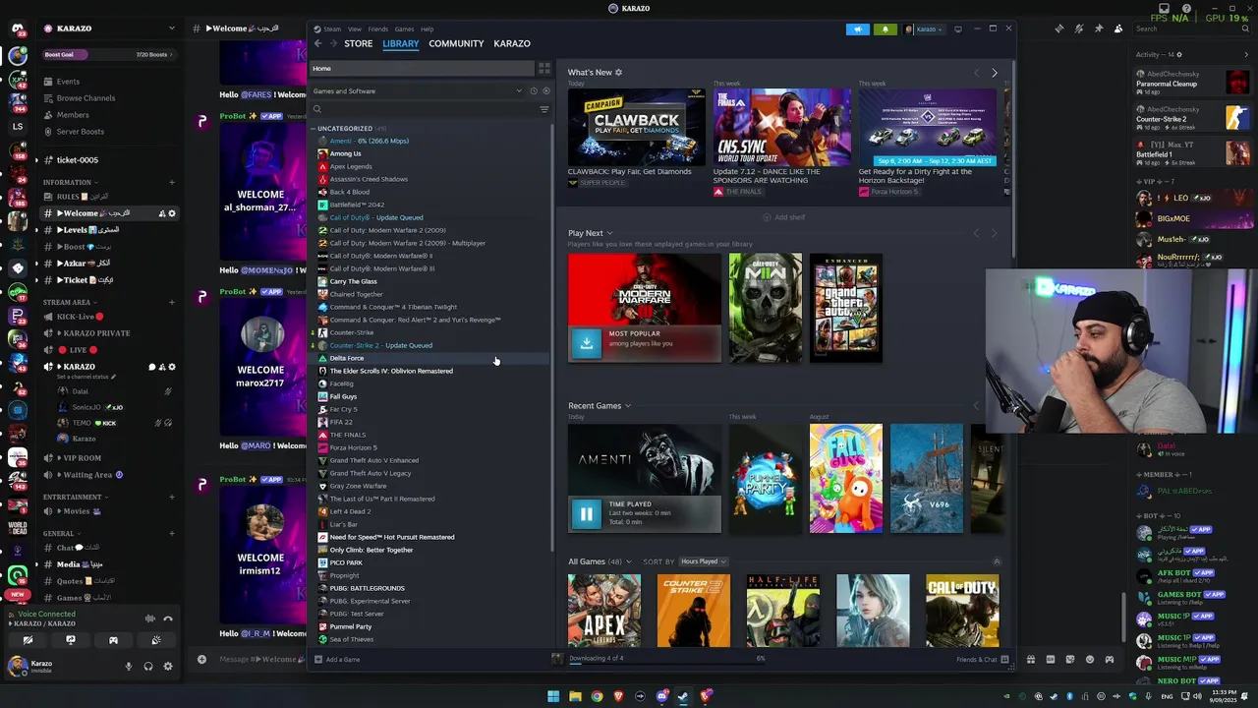The height and width of the screenshot is (708, 1258).
Task: Open Steam Big Picture mode icon
Action: [958, 29]
